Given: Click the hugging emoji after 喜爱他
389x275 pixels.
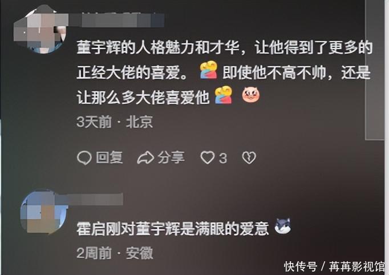Looking at the screenshot, I should (x=223, y=95).
